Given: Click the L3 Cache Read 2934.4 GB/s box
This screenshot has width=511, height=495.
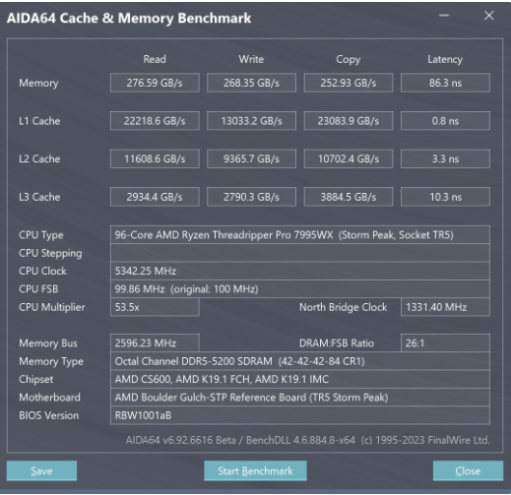Looking at the screenshot, I should pyautogui.click(x=155, y=197).
